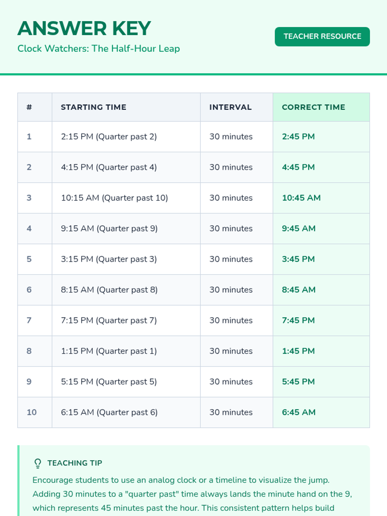Click the 6:45 AM answer in row 10
387x516 pixels.
[299, 412]
